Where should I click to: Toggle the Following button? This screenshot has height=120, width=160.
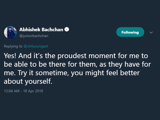tap(130, 32)
